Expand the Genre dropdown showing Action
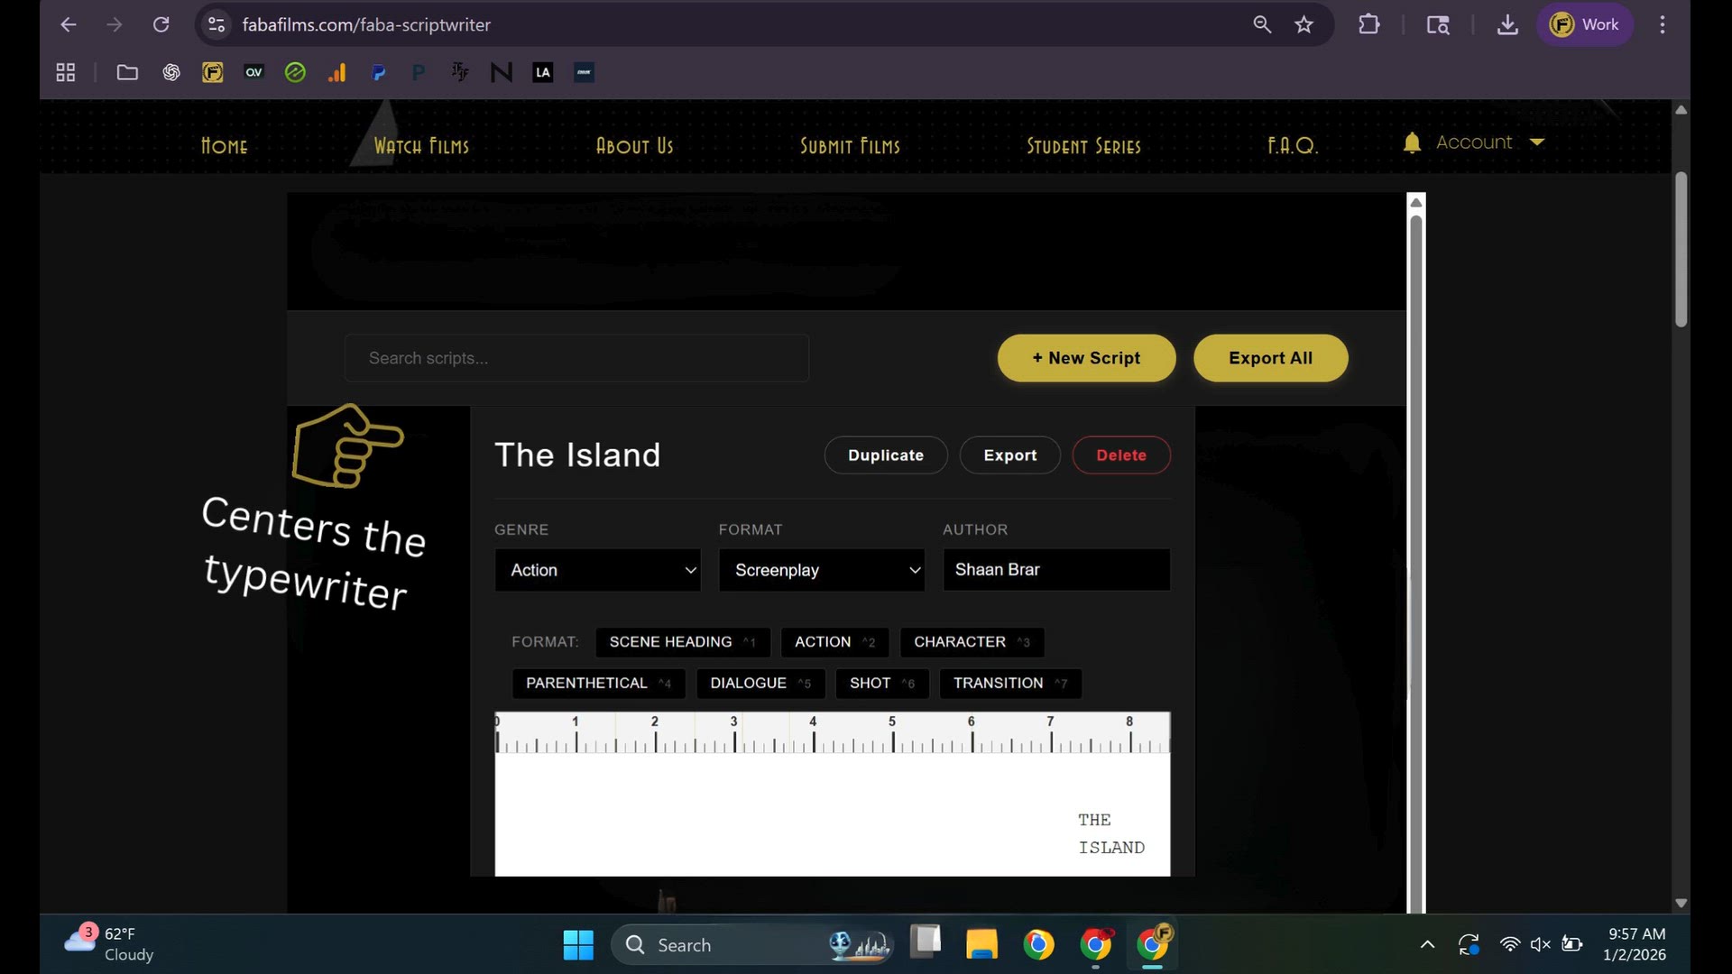This screenshot has height=974, width=1732. tap(597, 570)
